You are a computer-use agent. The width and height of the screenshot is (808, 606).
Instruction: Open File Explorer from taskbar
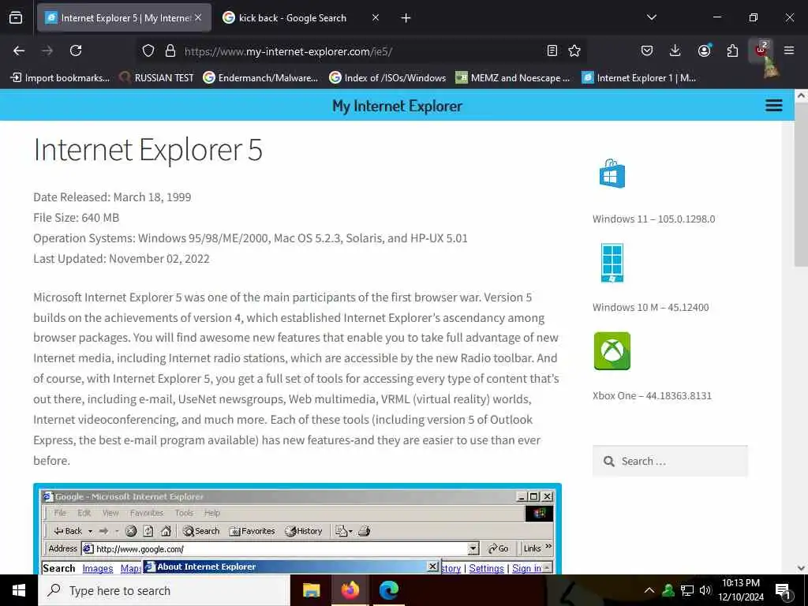pyautogui.click(x=311, y=590)
